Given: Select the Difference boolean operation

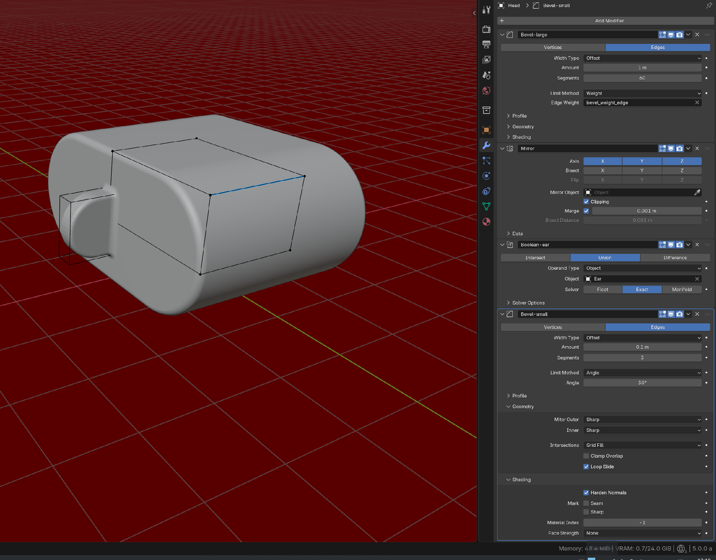Looking at the screenshot, I should click(675, 258).
